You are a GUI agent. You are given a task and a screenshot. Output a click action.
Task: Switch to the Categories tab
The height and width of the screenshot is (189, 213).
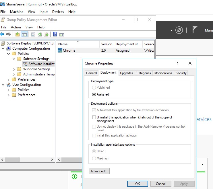click(144, 73)
